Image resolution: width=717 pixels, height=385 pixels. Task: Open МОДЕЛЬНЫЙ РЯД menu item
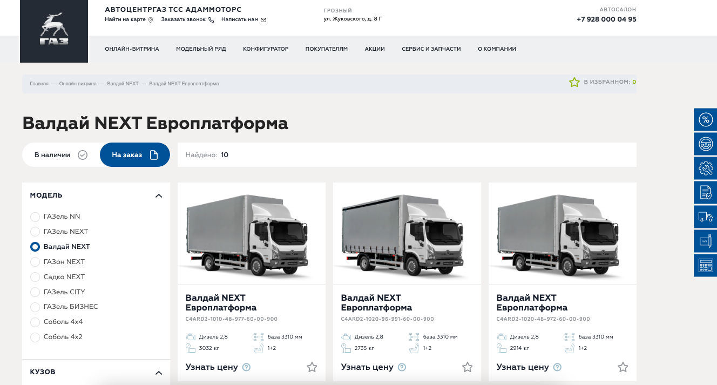coord(201,49)
